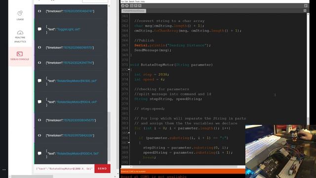
Task: Click the line "speedString = parameter.substring(i + 1);"
Action: 188,153
